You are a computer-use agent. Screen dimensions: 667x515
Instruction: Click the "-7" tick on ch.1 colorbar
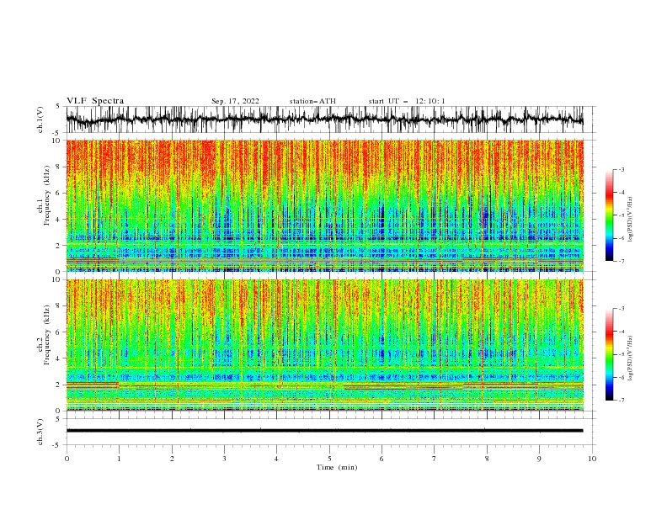[x=621, y=261]
